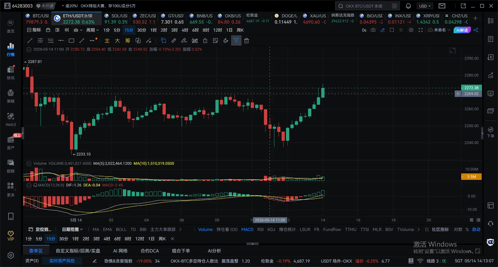The height and width of the screenshot is (267, 498).
Task: Click the OKX BTC/USDT search field
Action: click(367, 6)
